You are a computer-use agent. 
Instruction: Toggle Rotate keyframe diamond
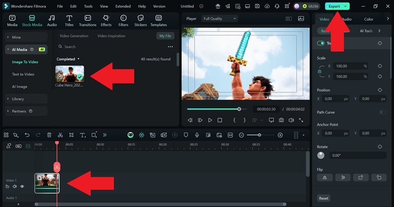380,147
